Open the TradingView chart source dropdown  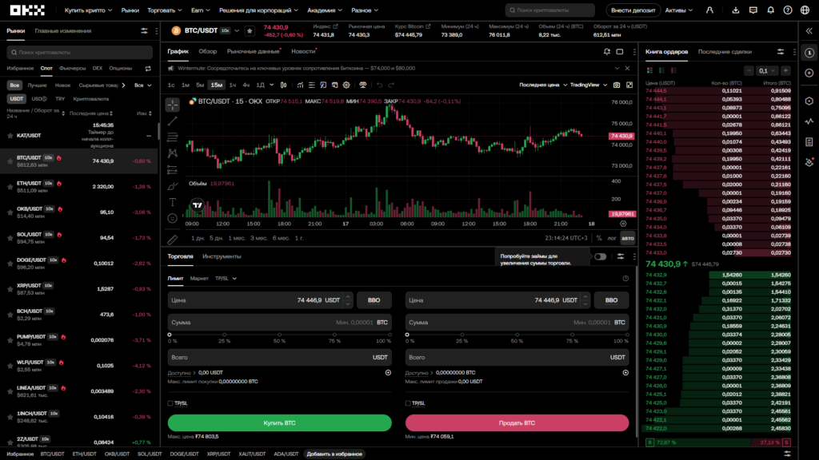pyautogui.click(x=589, y=85)
